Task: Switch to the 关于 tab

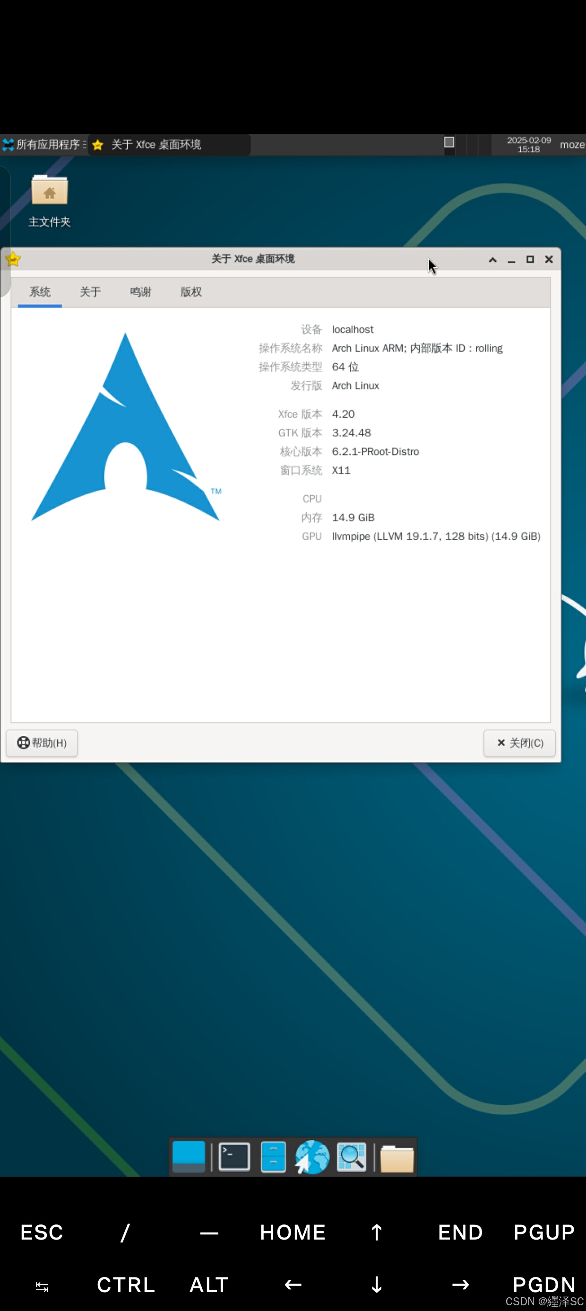Action: (x=90, y=292)
